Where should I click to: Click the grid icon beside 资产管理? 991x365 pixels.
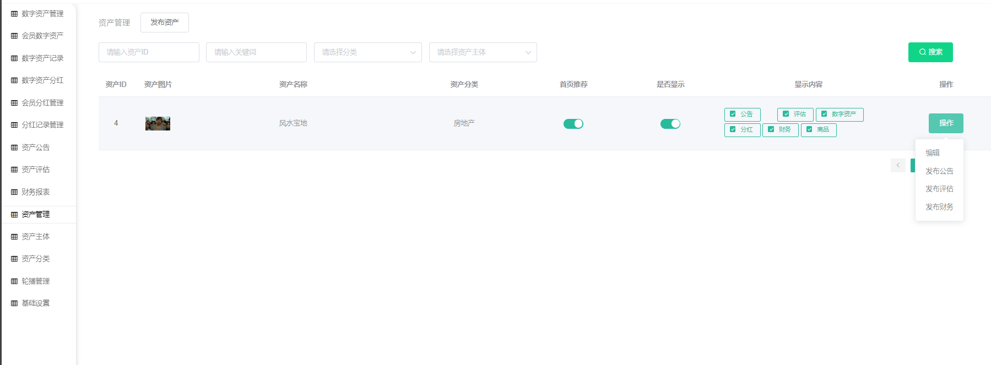pos(14,215)
